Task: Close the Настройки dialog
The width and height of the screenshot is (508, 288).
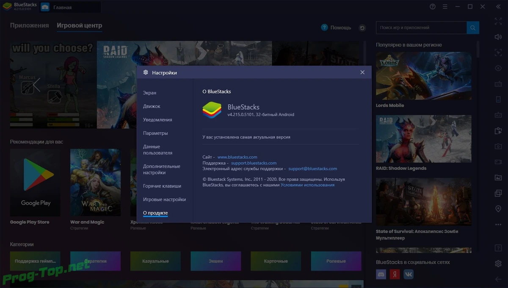Action: 362,72
